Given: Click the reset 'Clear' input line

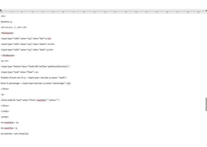Looking at the screenshot, I should [x=20, y=72].
